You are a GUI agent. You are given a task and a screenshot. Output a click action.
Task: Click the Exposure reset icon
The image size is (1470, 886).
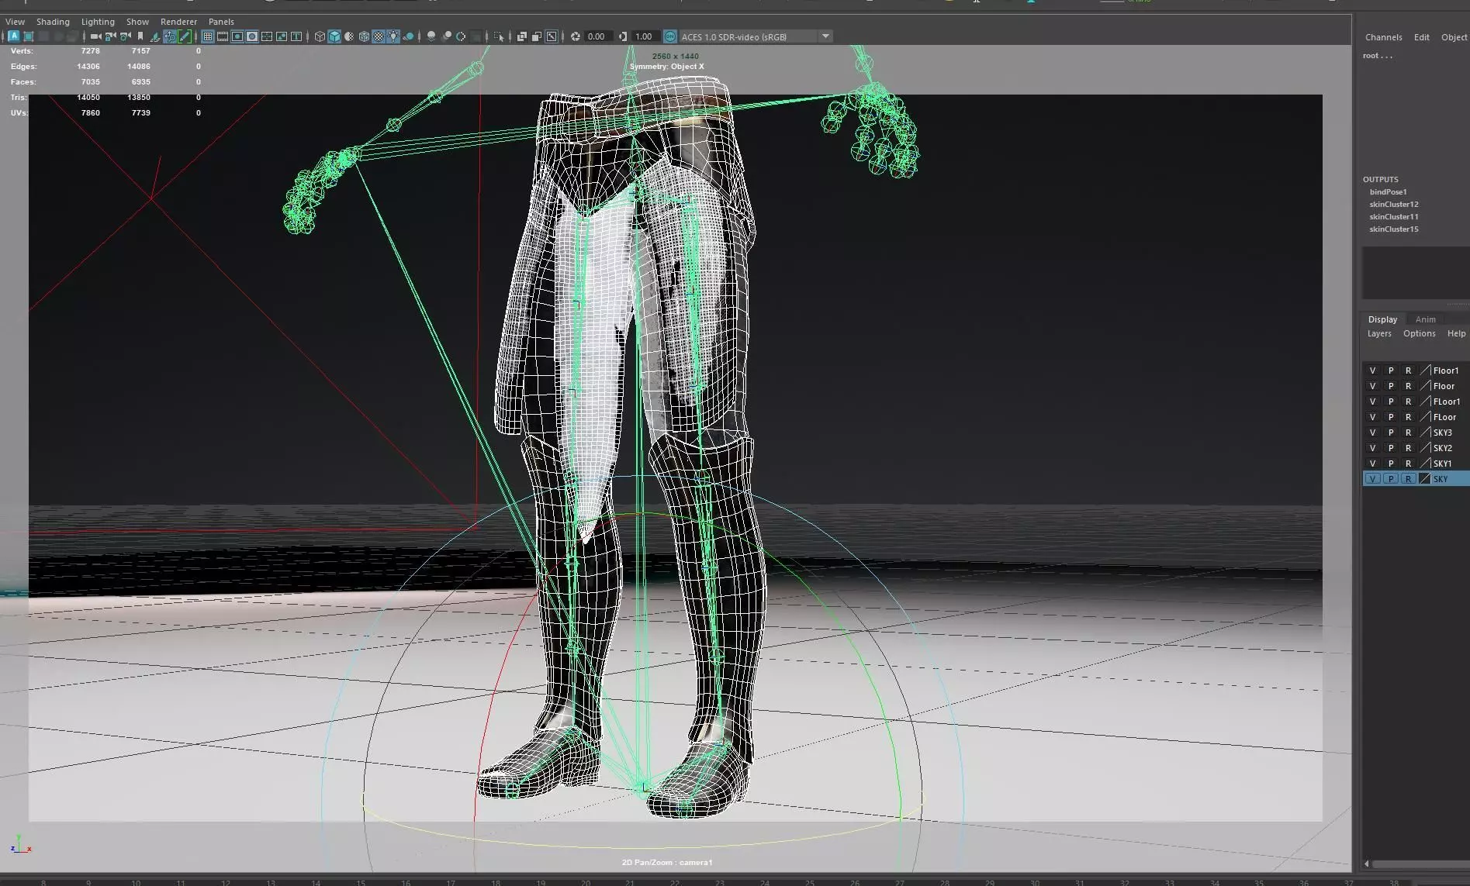(x=576, y=36)
